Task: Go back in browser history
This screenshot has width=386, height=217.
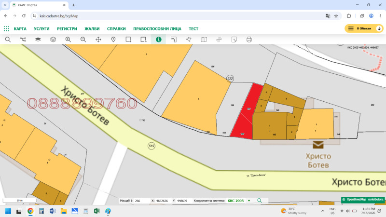Action: [6, 16]
